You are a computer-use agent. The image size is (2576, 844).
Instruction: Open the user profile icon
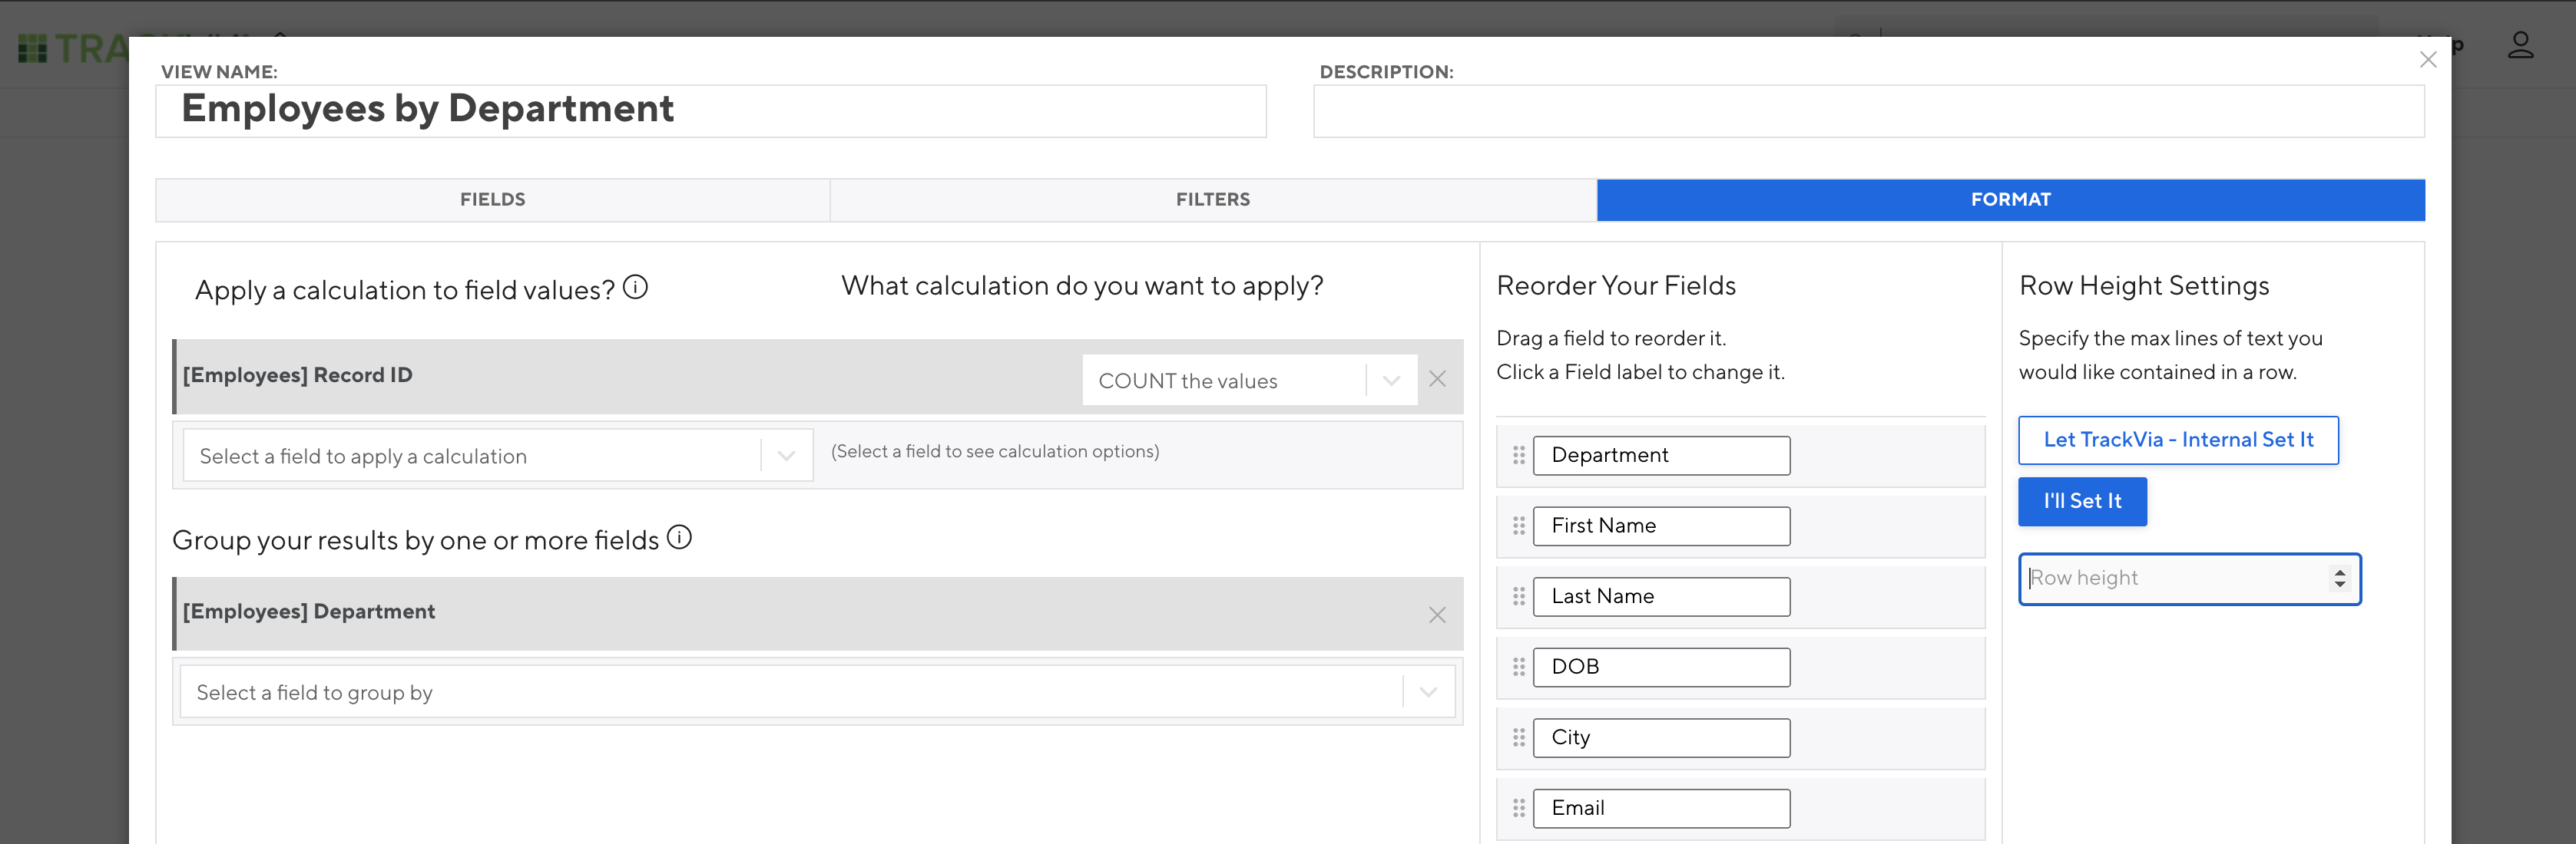[x=2520, y=46]
